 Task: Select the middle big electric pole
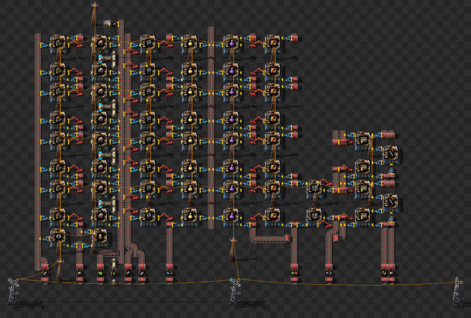(235, 291)
